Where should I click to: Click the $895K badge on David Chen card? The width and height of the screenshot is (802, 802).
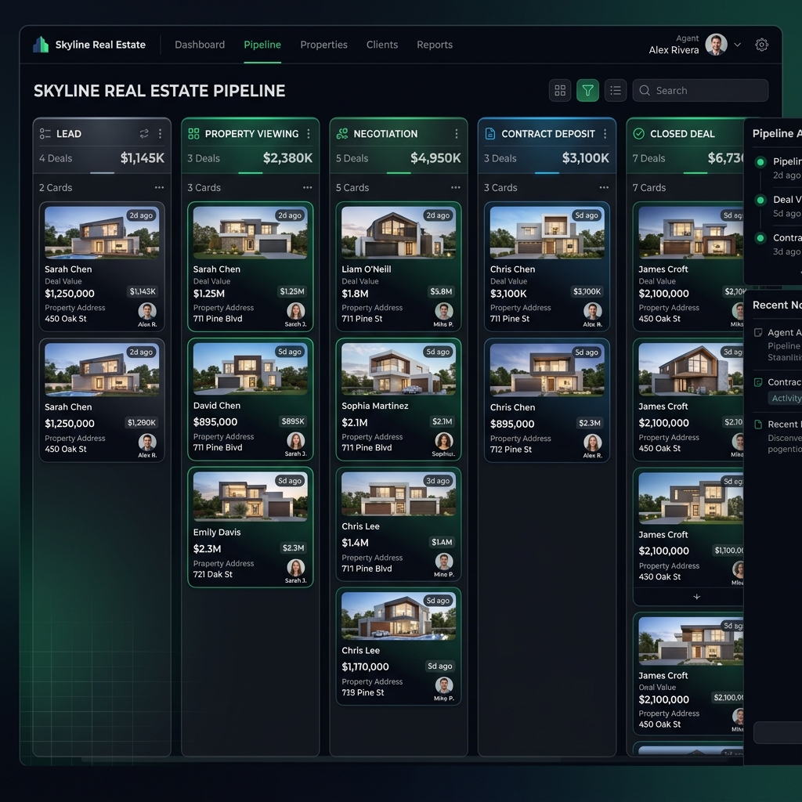coord(293,421)
